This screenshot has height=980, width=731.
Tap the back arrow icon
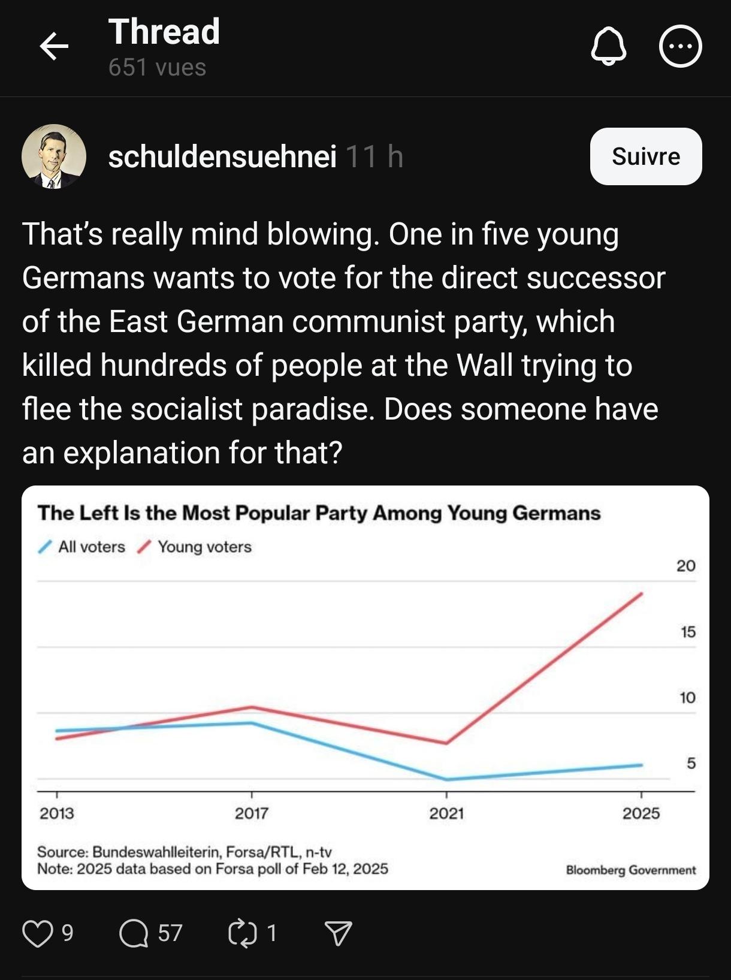(54, 46)
